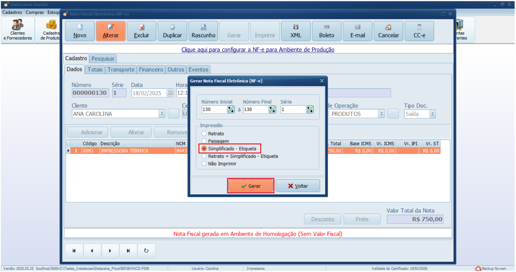Switch to the Totais tab
This screenshot has width=516, height=272.
pyautogui.click(x=95, y=70)
